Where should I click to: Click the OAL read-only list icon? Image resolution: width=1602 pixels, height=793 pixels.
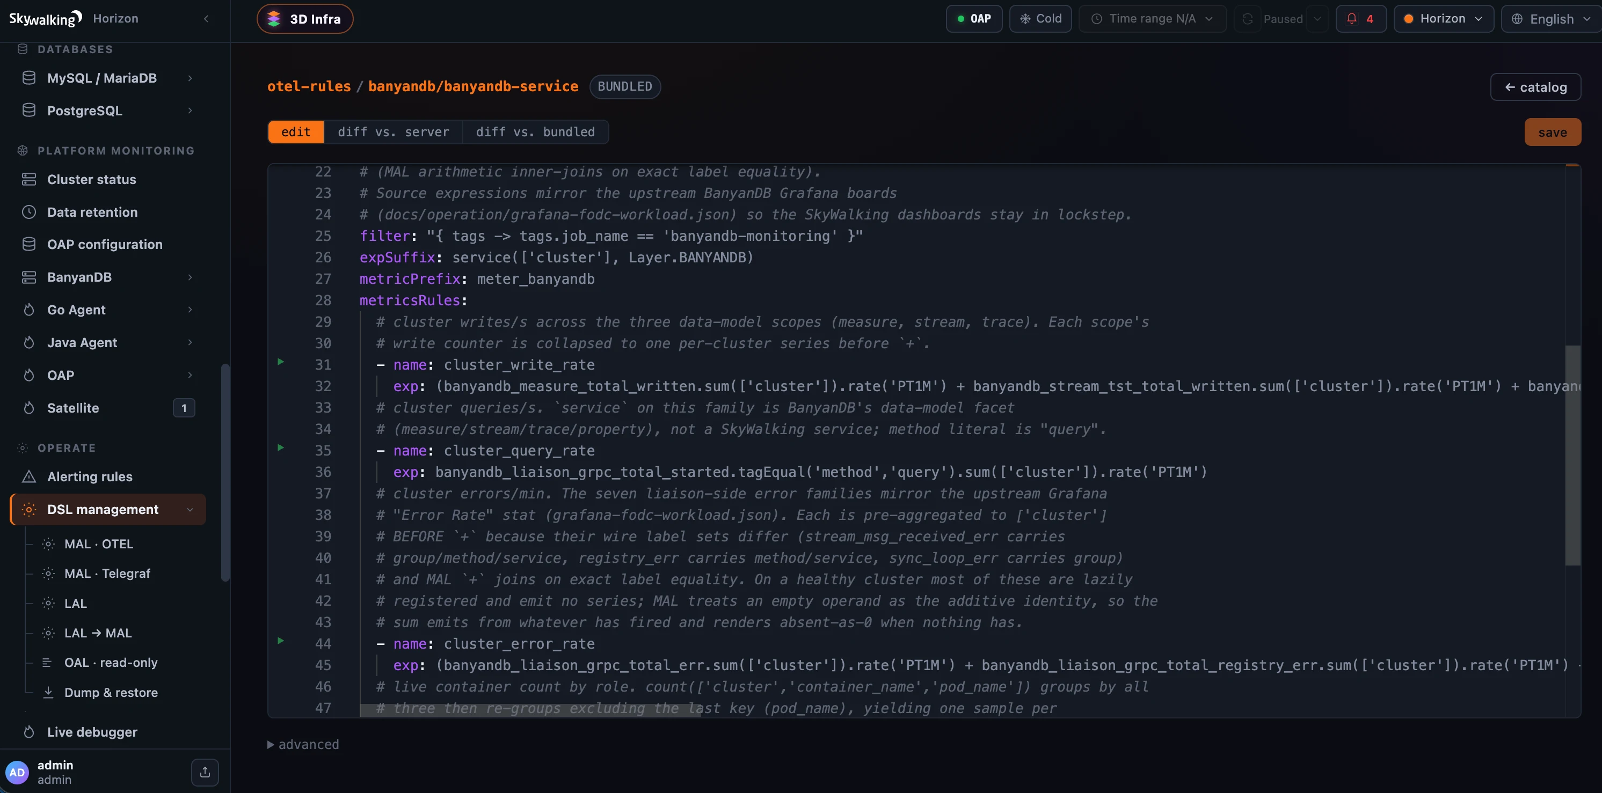point(47,663)
